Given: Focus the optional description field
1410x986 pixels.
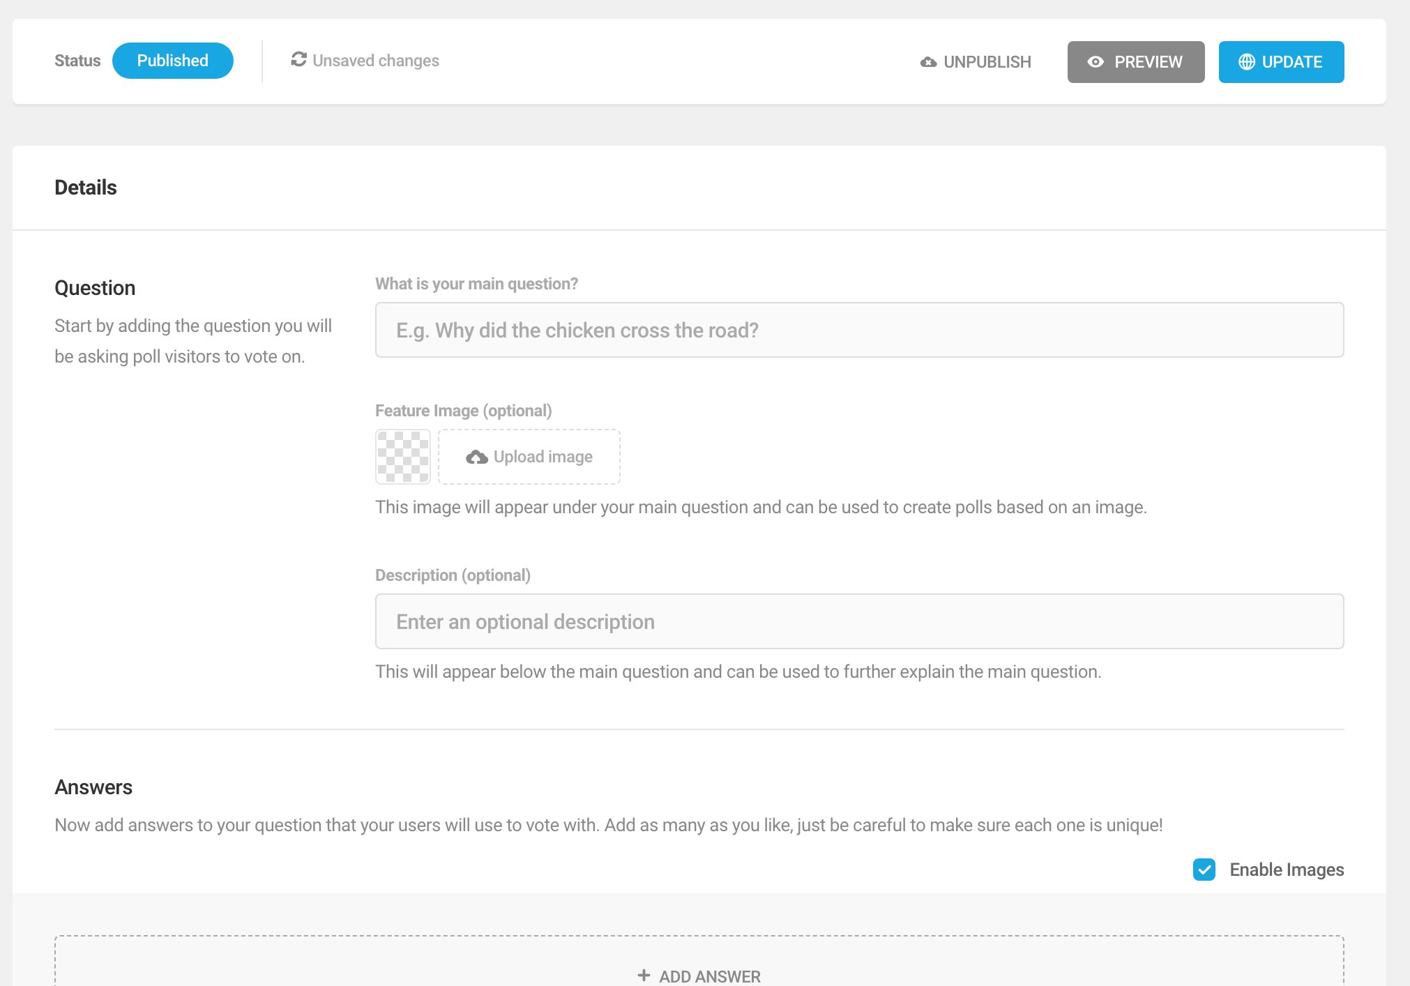Looking at the screenshot, I should click(x=859, y=621).
